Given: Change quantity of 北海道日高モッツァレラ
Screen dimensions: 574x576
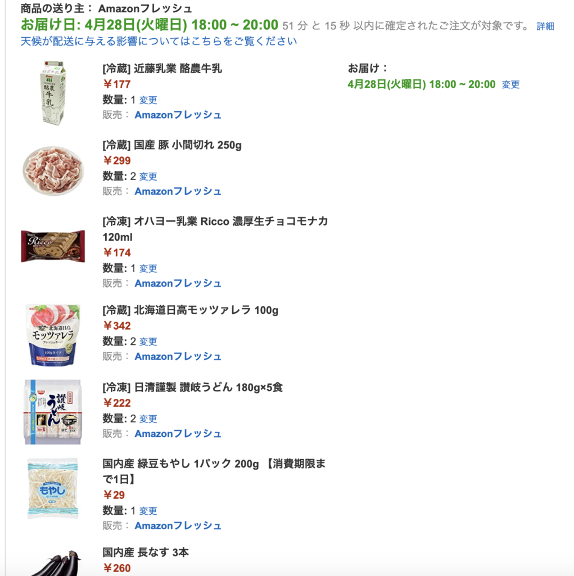Looking at the screenshot, I should (x=148, y=341).
